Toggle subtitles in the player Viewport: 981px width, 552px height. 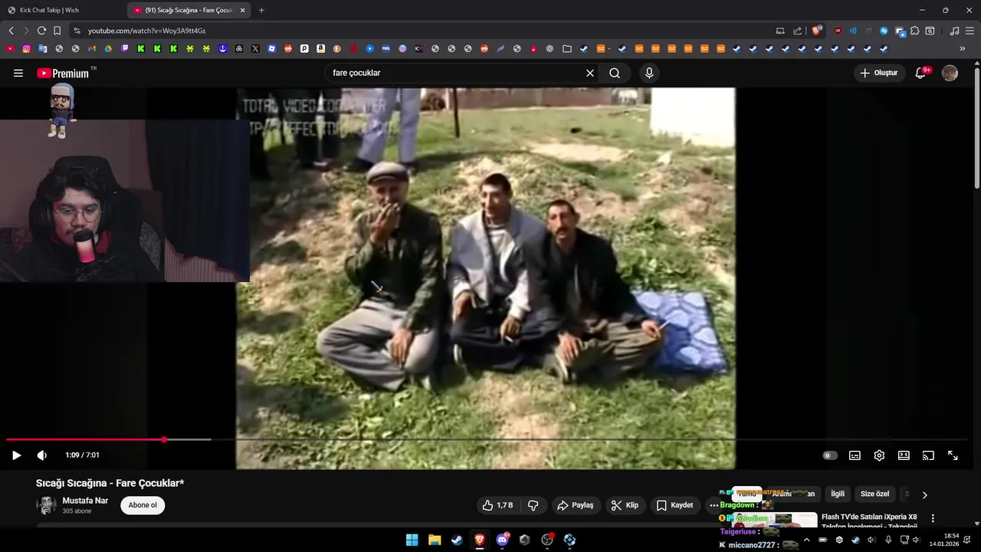click(855, 455)
